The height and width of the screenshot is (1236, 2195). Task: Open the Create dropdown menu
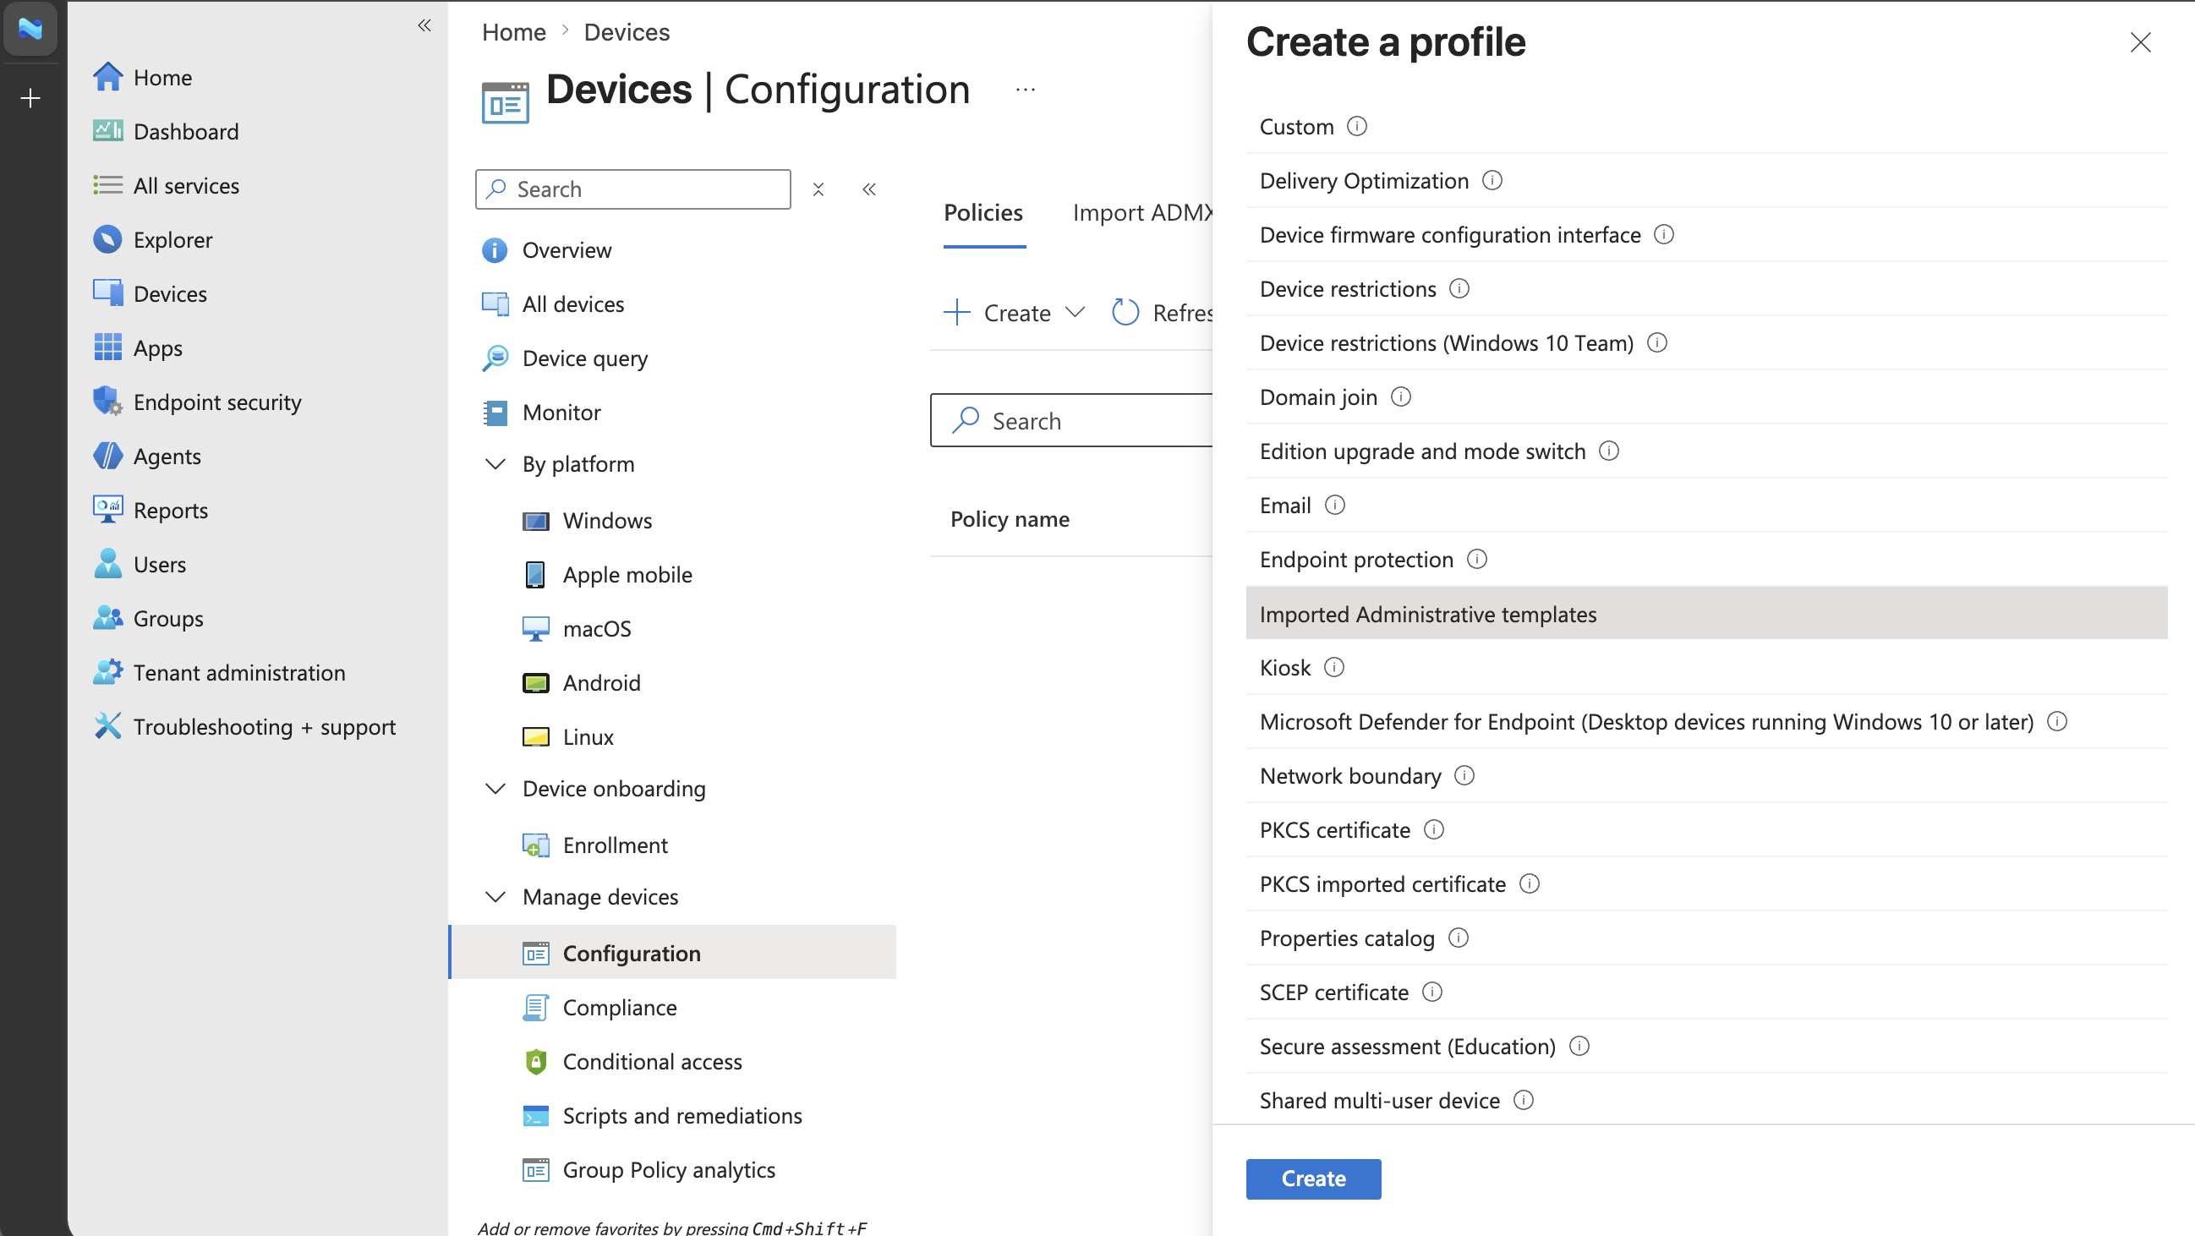click(x=1014, y=313)
